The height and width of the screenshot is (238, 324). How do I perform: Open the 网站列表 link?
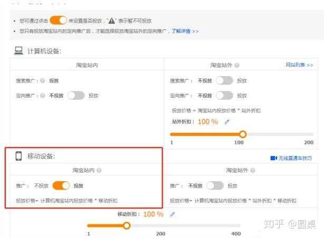299,65
